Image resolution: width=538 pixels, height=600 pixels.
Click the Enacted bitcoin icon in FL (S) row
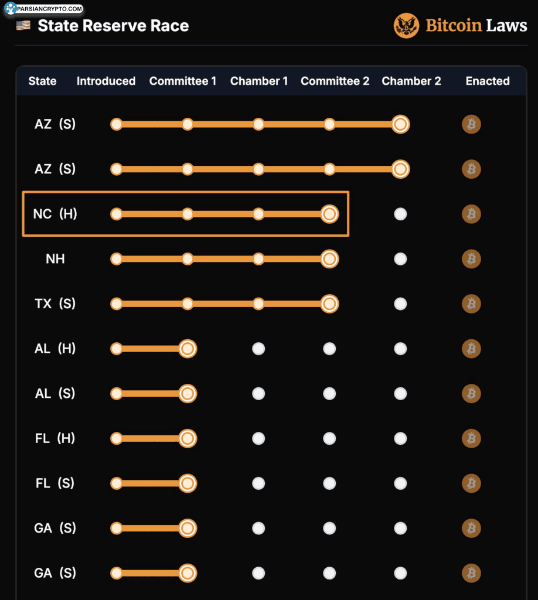click(x=471, y=483)
